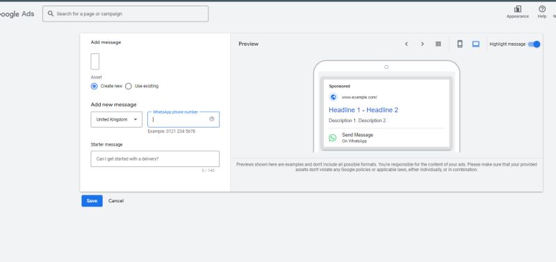
Task: Click globe icon beside www.example.com
Action: pyautogui.click(x=333, y=97)
